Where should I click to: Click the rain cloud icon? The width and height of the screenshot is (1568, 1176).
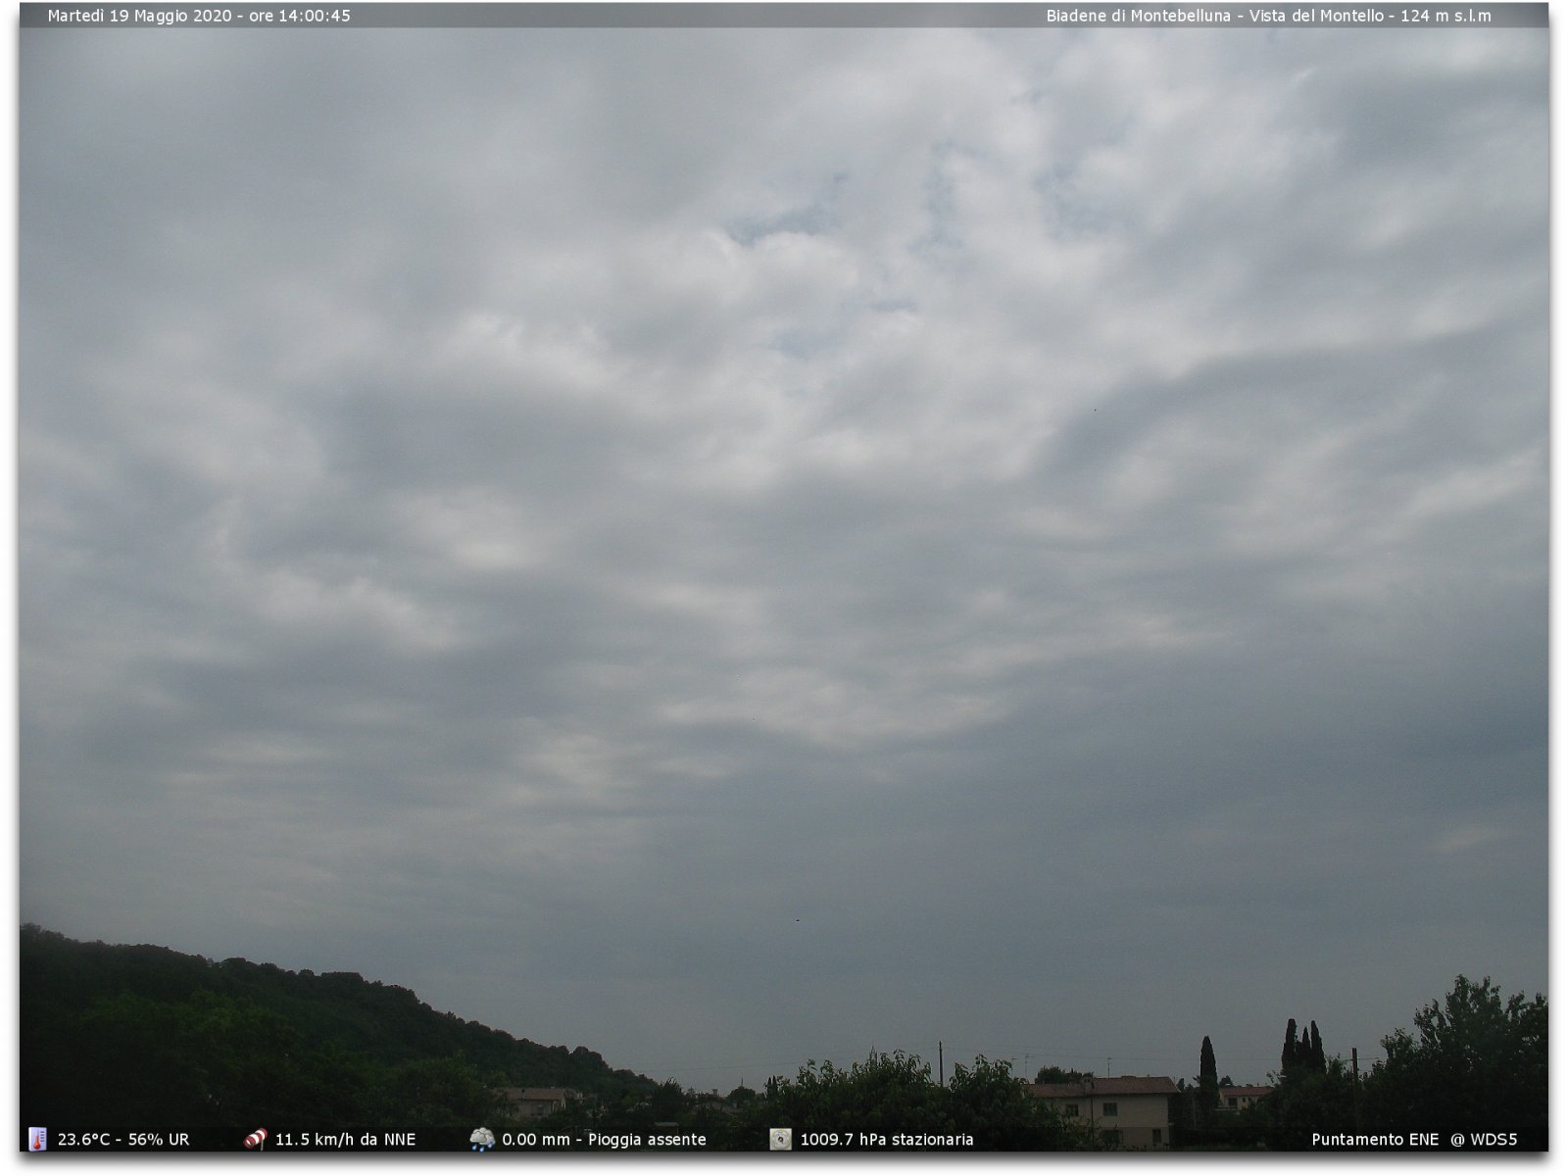482,1139
